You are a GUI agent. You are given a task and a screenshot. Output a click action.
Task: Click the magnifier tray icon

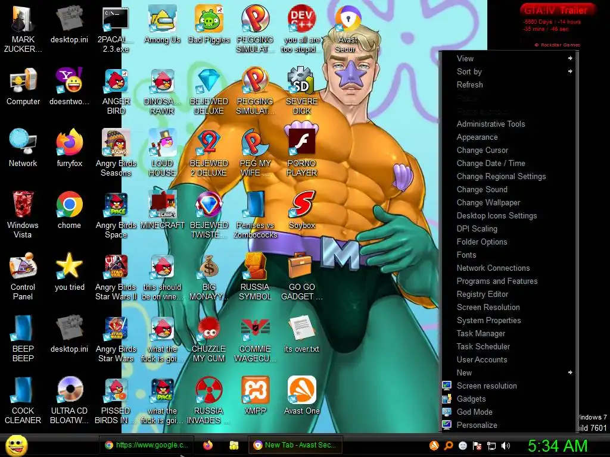449,446
